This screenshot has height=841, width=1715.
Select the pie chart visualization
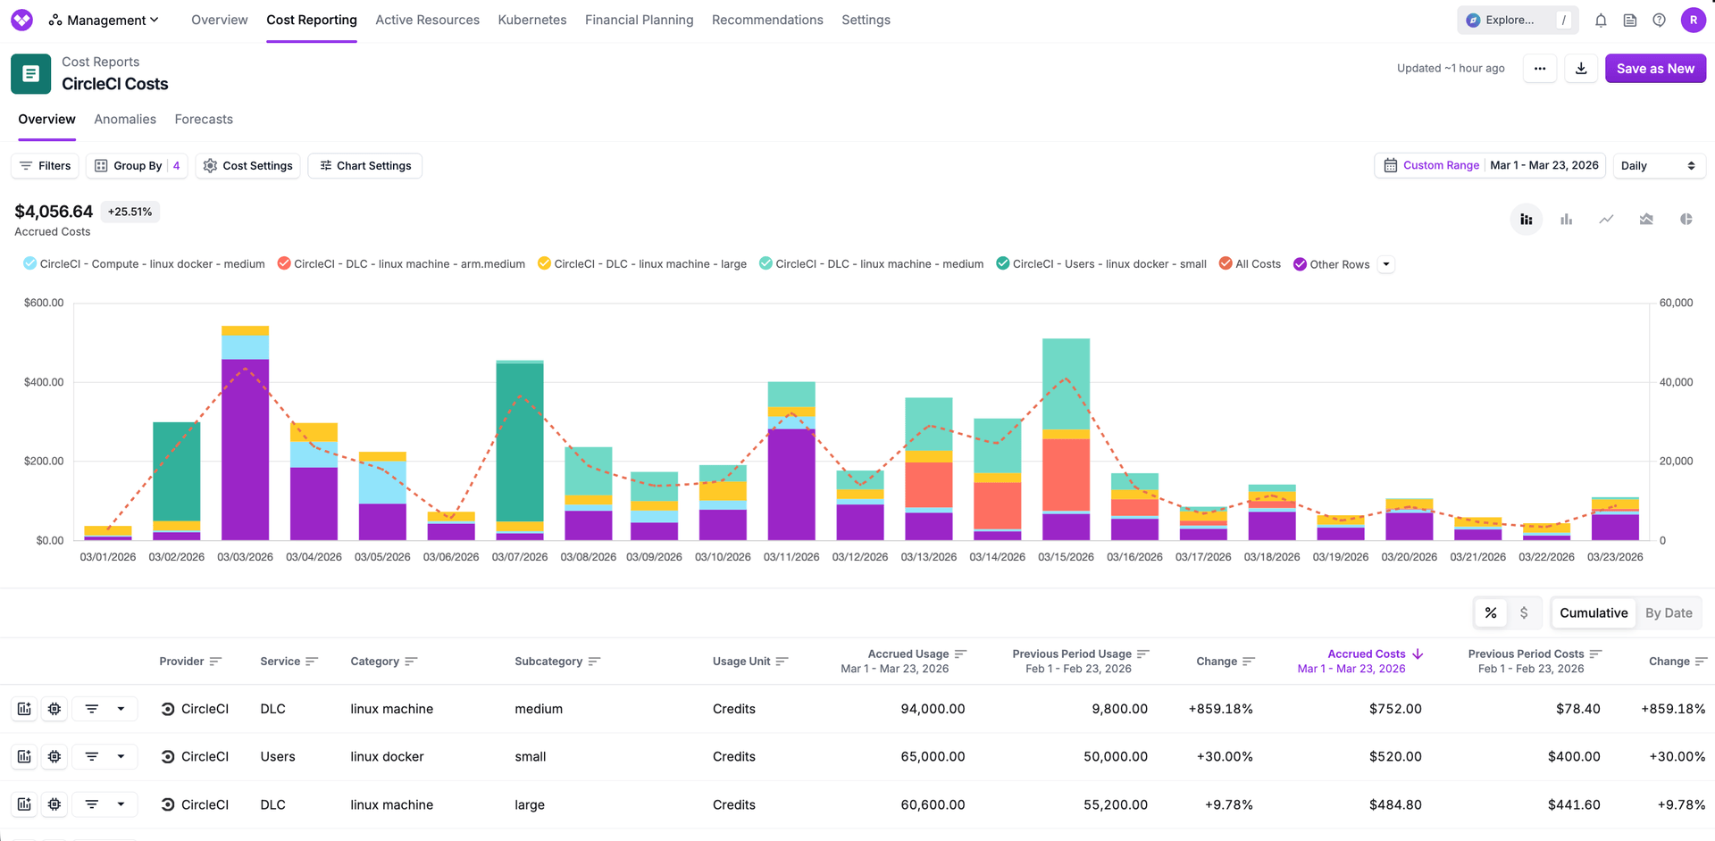click(1686, 219)
